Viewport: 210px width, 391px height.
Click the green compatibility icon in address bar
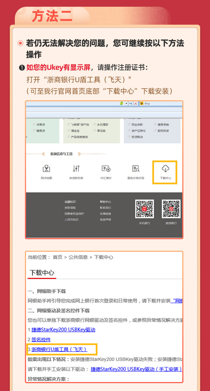[122, 103]
